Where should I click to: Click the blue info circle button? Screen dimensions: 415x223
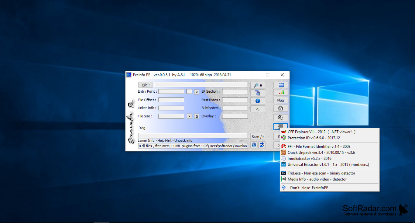[x=258, y=101]
